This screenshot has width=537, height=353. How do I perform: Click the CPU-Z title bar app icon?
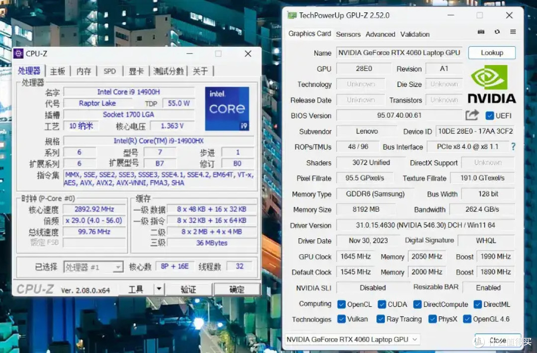[x=18, y=54]
